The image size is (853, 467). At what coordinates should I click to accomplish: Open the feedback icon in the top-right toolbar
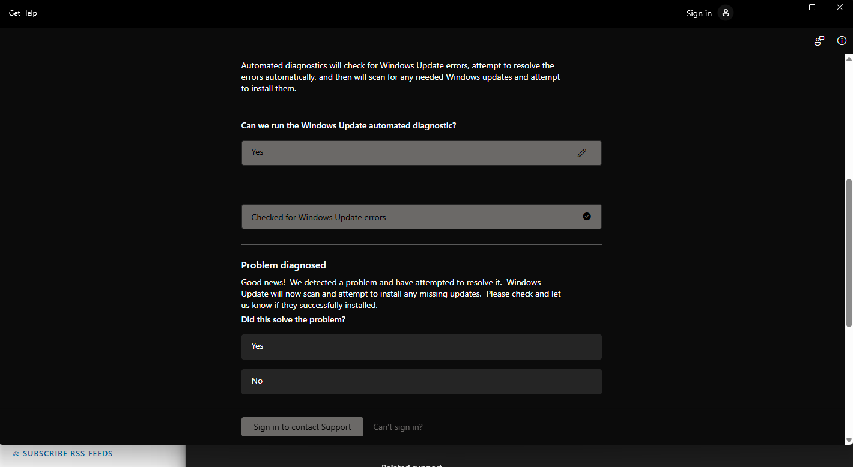pos(819,41)
